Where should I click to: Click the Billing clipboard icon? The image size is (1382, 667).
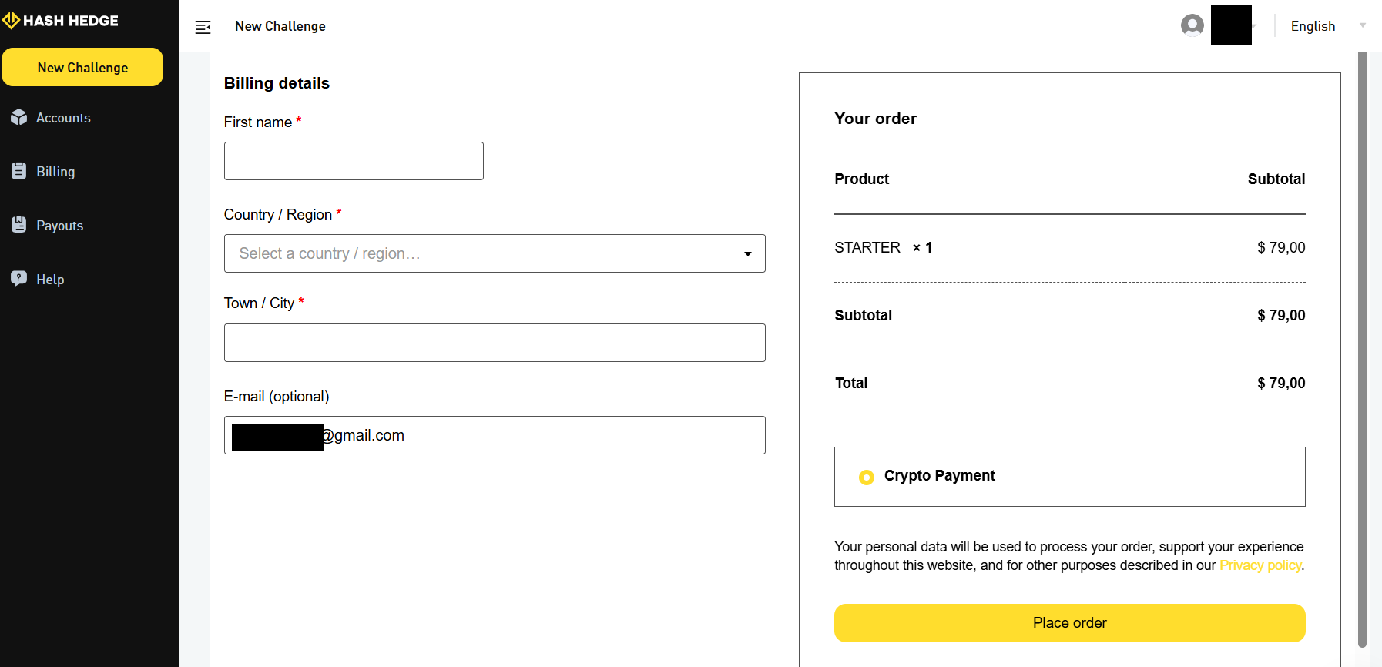19,171
